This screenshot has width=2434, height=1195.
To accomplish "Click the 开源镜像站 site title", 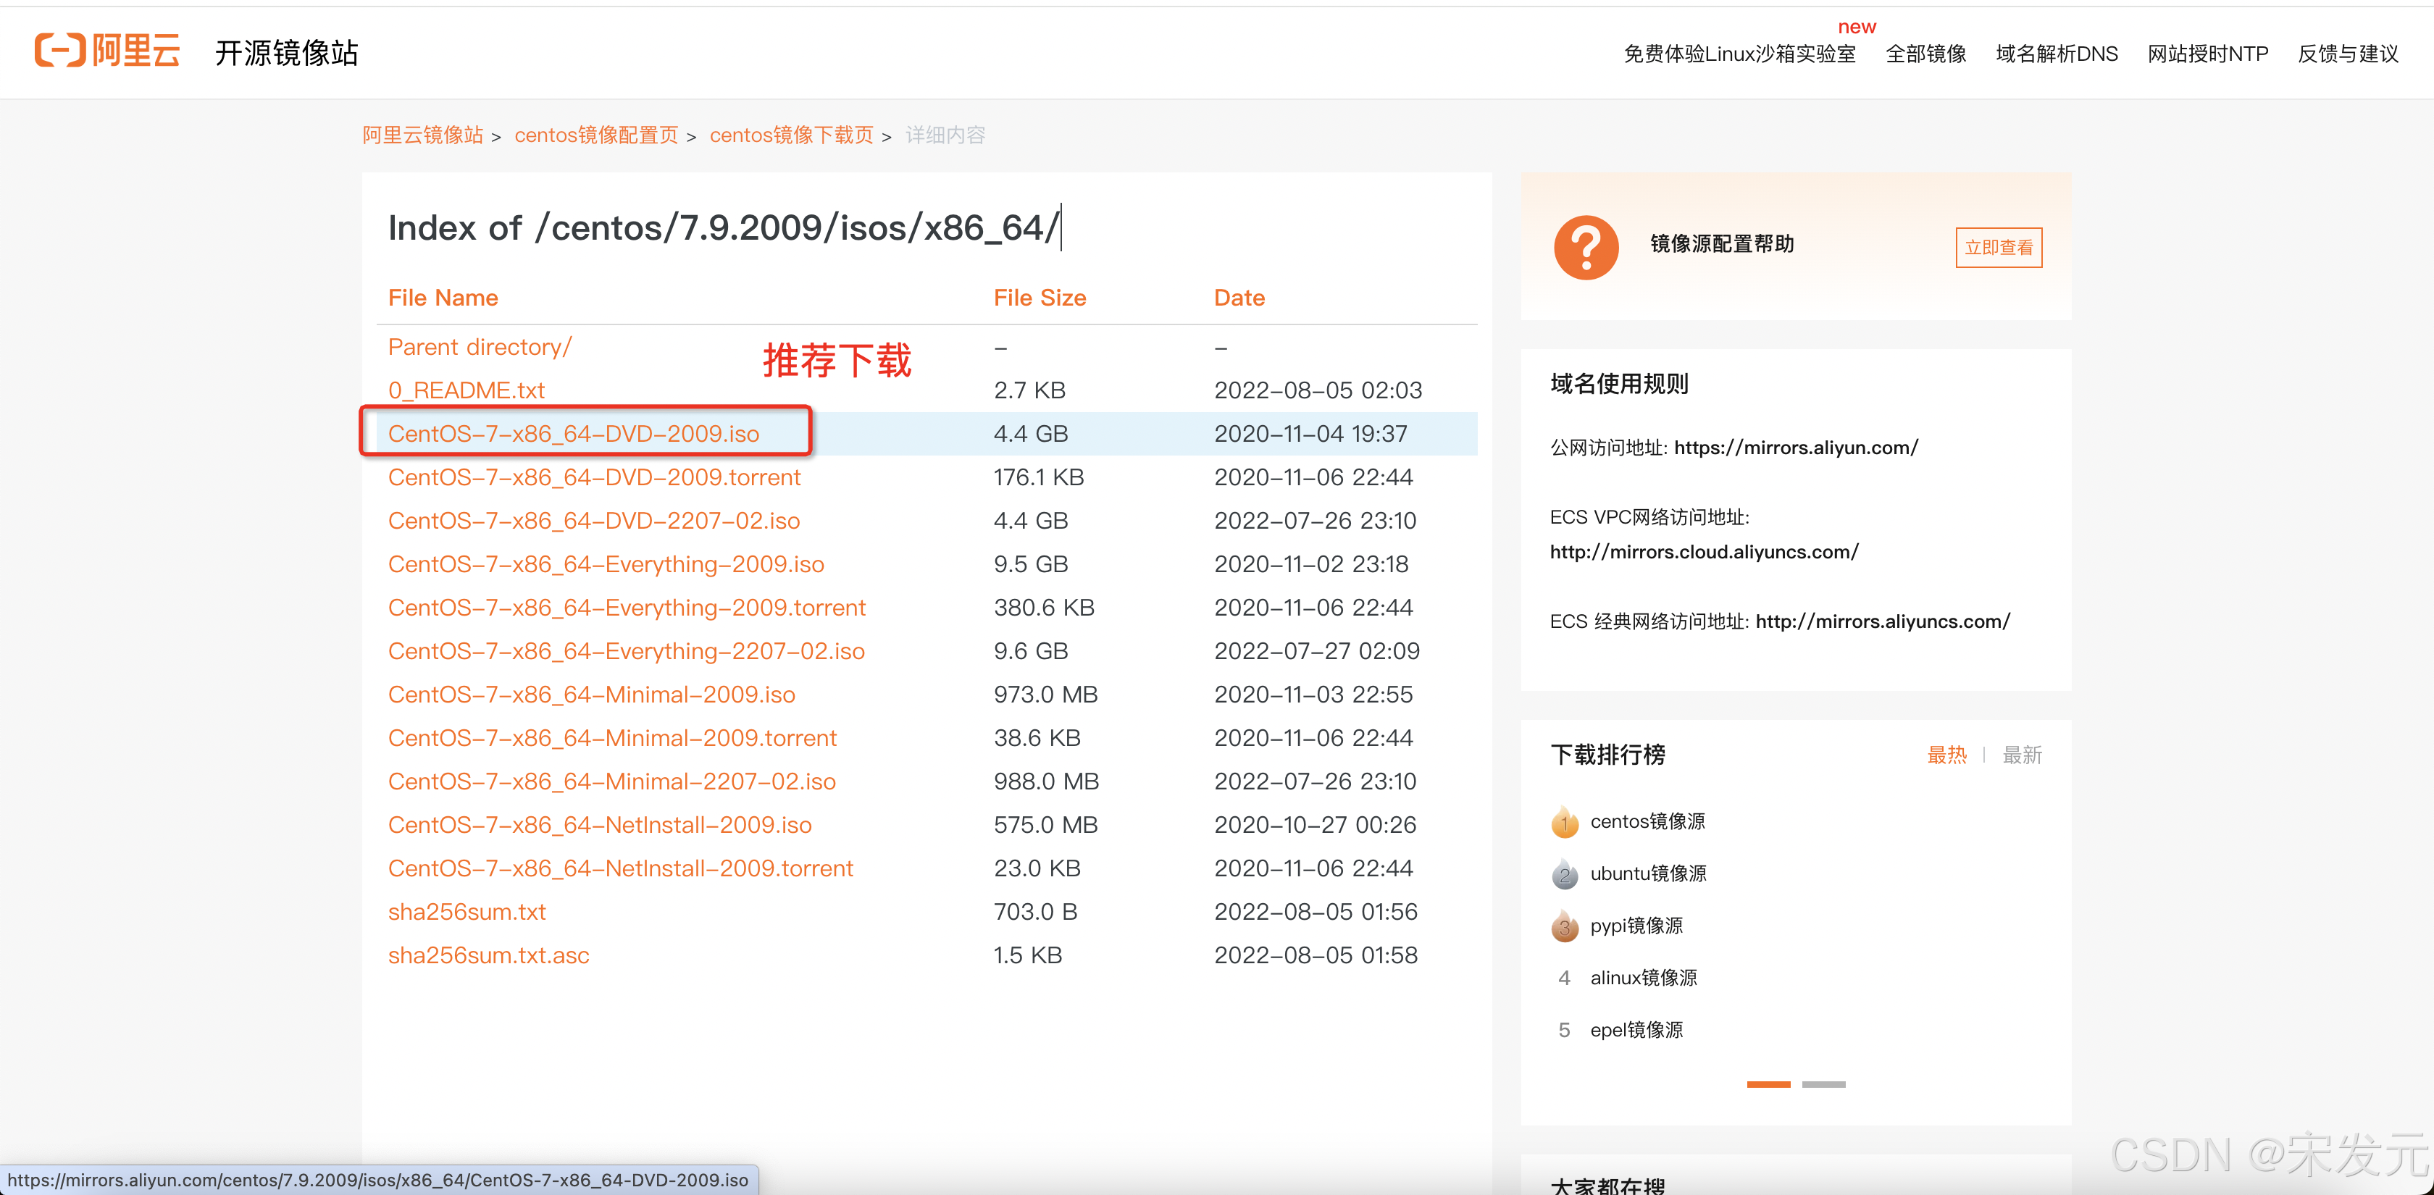I will click(288, 53).
